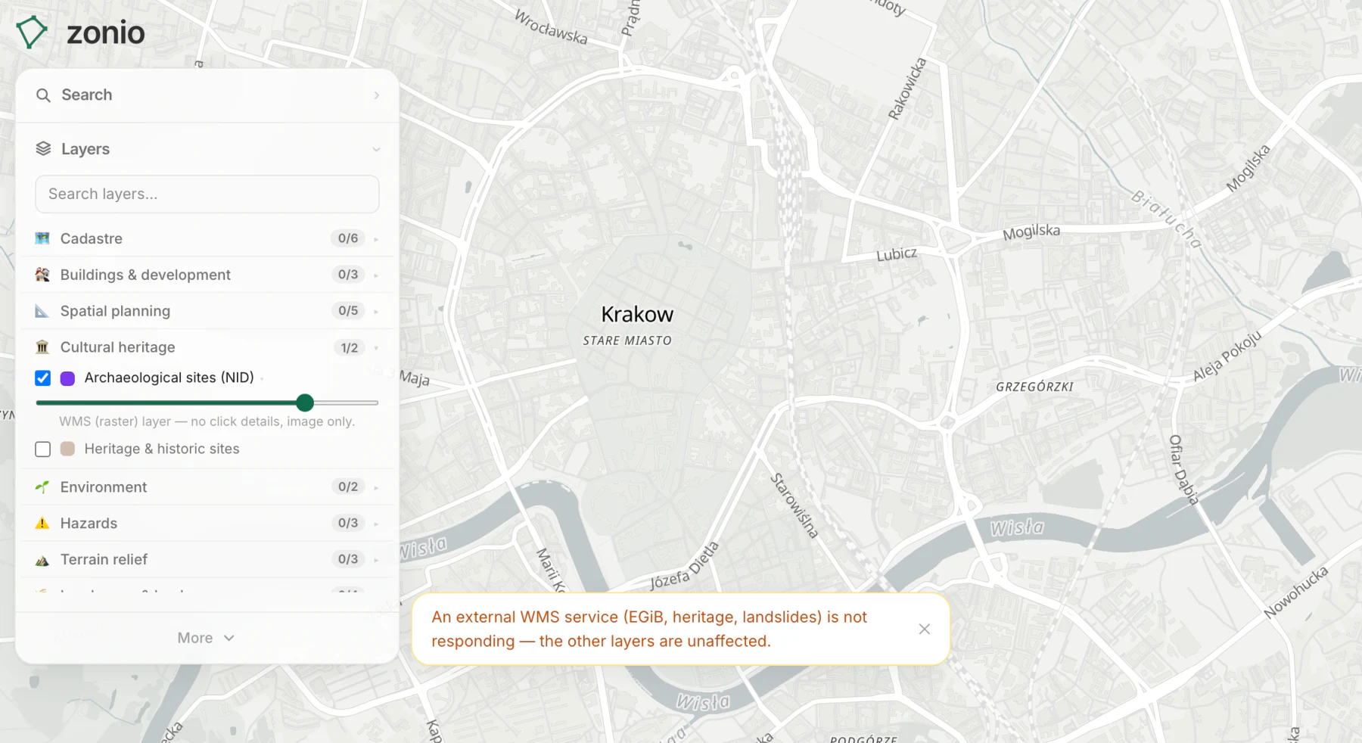Open the Search menu row

click(207, 95)
